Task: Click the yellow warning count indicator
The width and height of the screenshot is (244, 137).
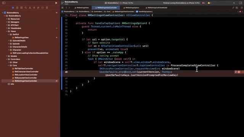Action: 209,3
